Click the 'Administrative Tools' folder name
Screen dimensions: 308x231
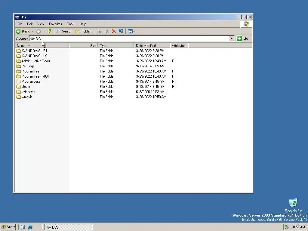(36, 61)
